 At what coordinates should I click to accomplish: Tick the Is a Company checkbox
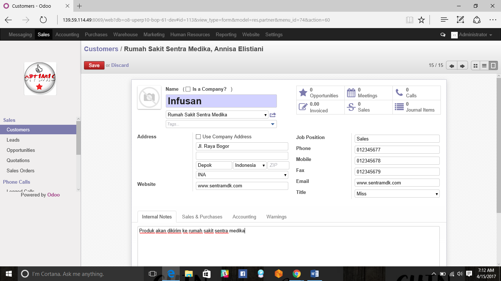(188, 89)
